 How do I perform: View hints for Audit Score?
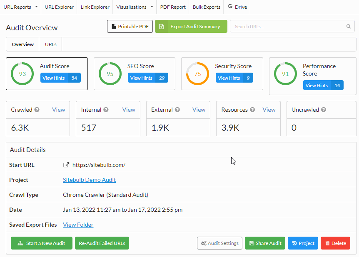[60, 78]
